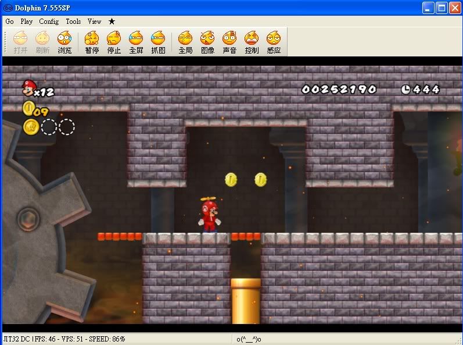Open the Tools menu

[73, 22]
